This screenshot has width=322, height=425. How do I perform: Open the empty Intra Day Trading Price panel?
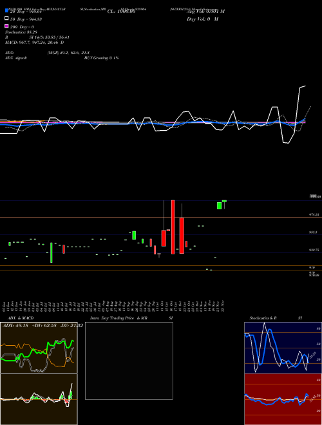pyautogui.click(x=129, y=361)
